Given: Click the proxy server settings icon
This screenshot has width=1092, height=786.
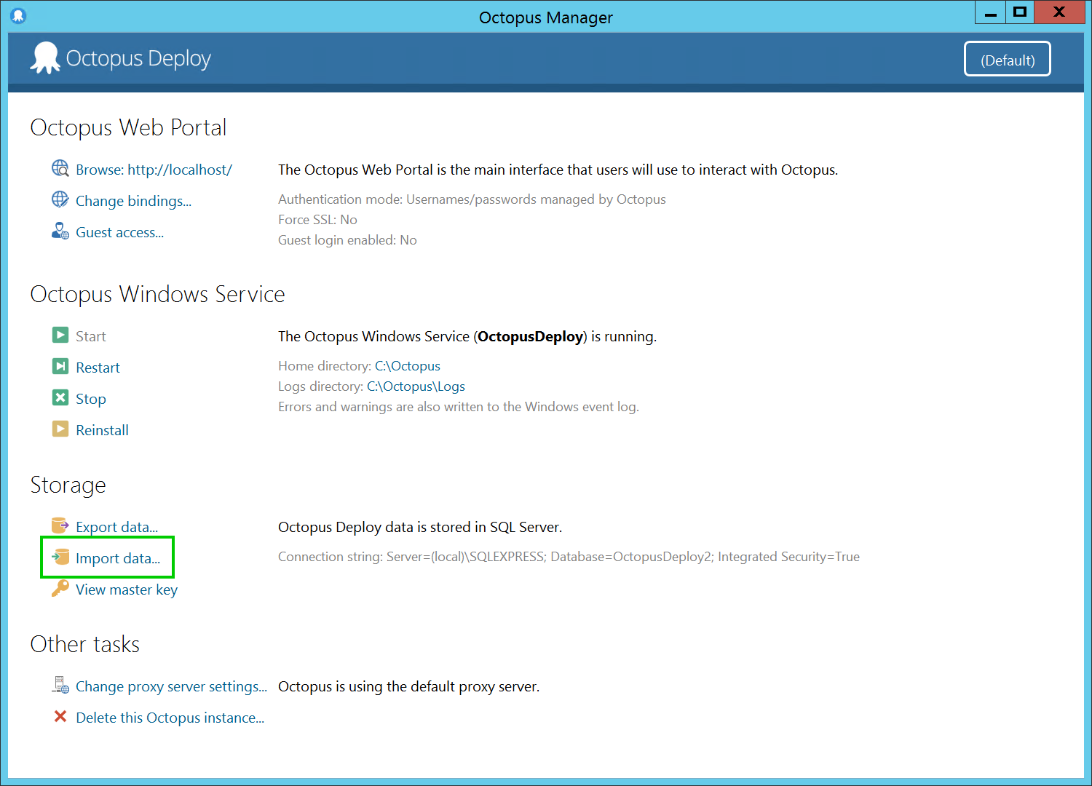Looking at the screenshot, I should pyautogui.click(x=60, y=686).
